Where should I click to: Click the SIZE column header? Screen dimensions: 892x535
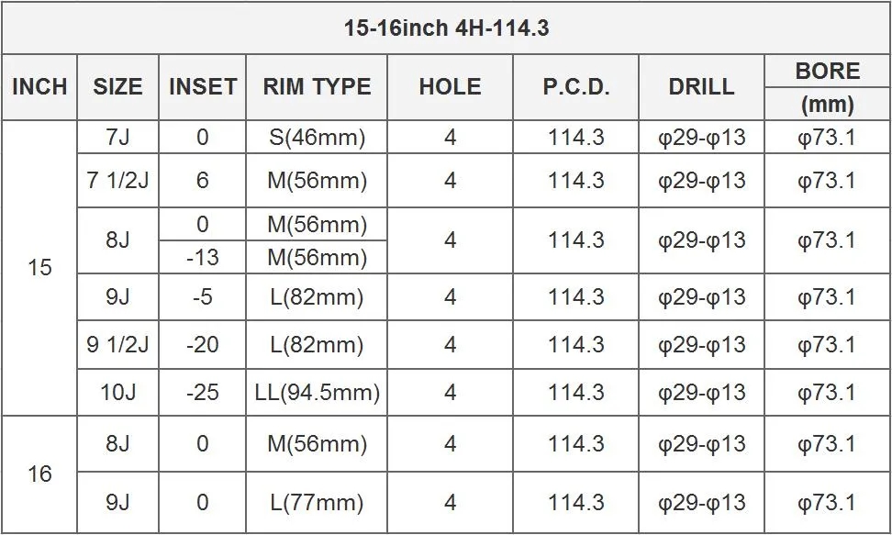[x=117, y=87]
